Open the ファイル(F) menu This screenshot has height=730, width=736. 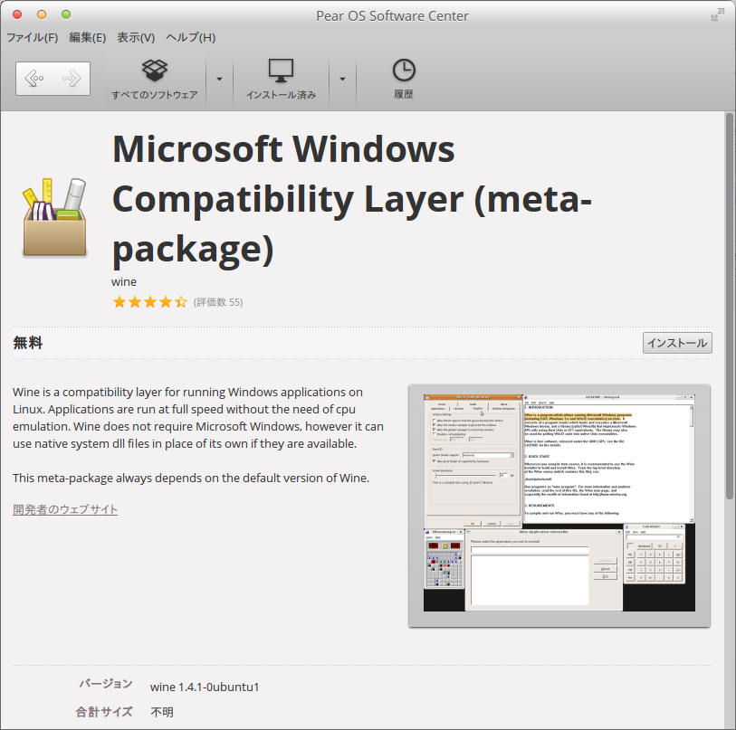[x=33, y=37]
